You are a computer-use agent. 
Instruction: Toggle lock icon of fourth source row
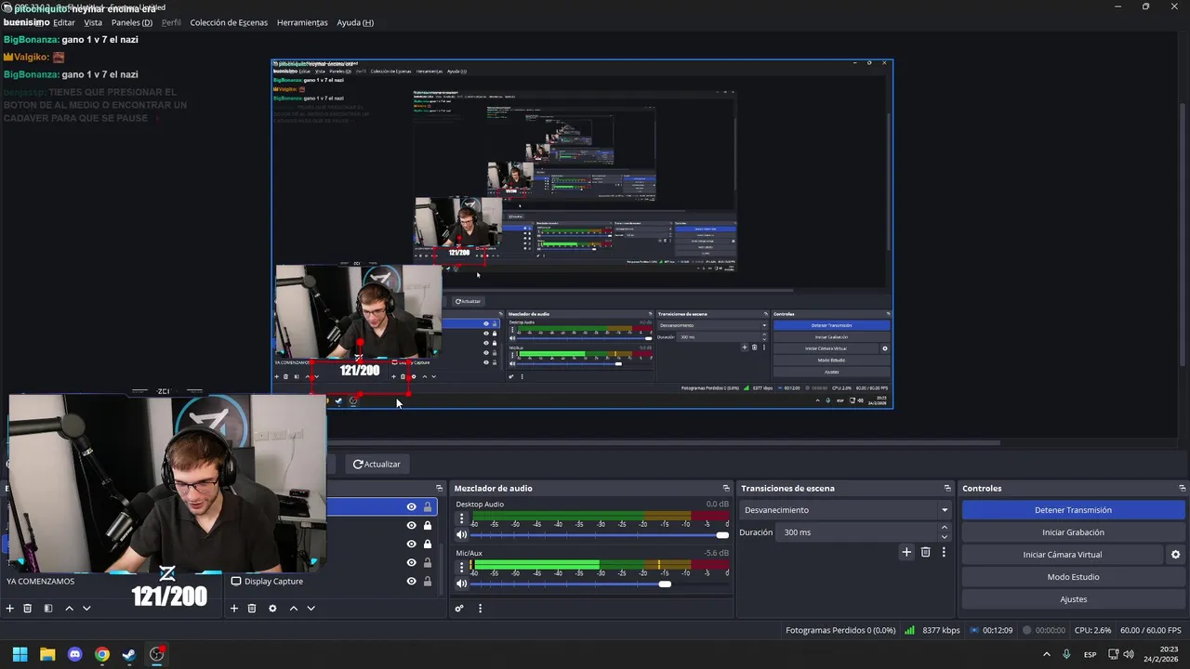(428, 562)
